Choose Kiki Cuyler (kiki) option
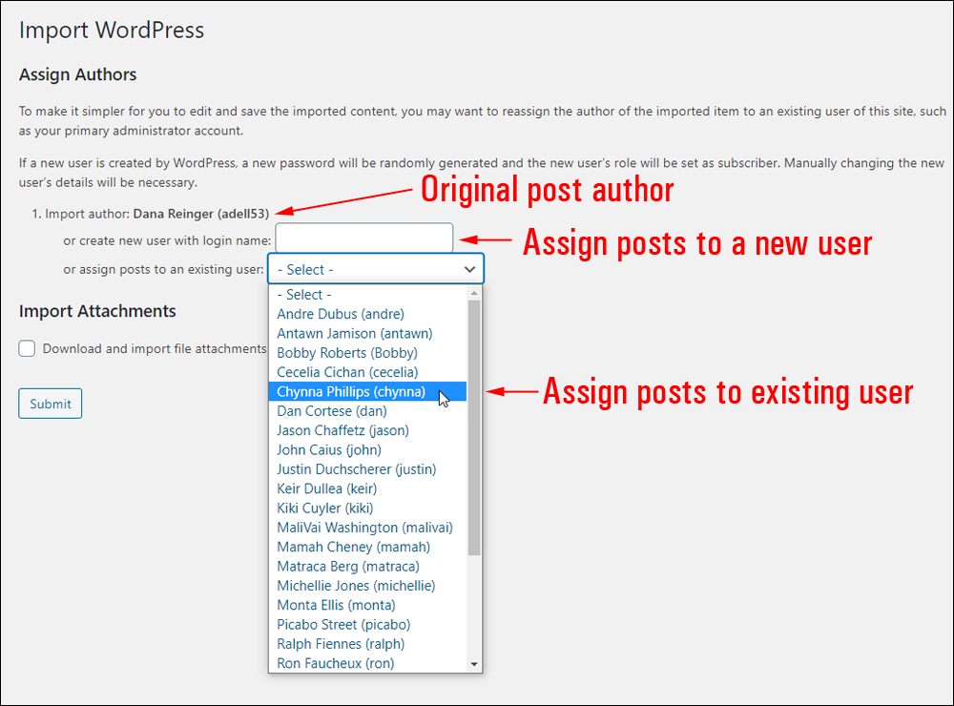 click(367, 509)
